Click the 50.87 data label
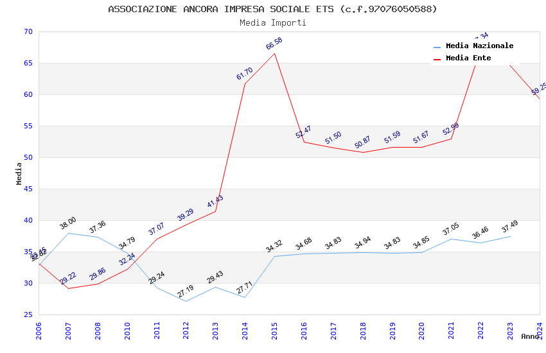Viewport: 546px width, 353px height. click(362, 142)
